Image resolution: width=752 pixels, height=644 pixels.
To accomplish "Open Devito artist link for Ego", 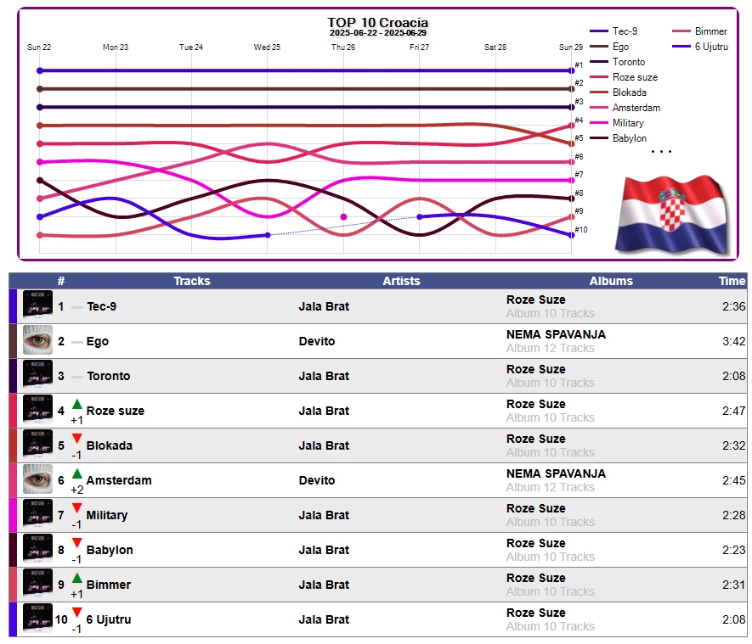I will click(317, 341).
